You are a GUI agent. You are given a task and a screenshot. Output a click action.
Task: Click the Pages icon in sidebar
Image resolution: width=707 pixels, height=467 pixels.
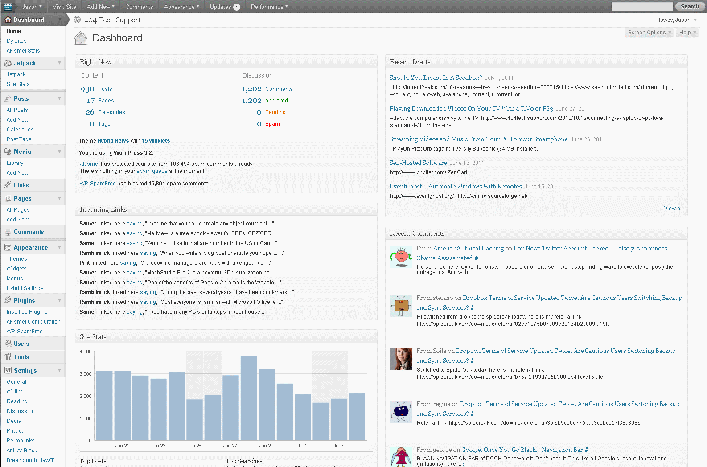[x=8, y=198]
